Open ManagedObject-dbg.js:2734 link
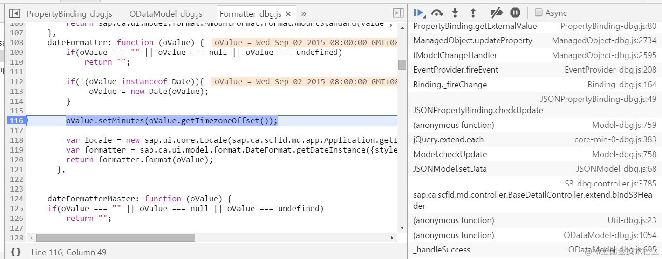This screenshot has width=662, height=259. 604,40
